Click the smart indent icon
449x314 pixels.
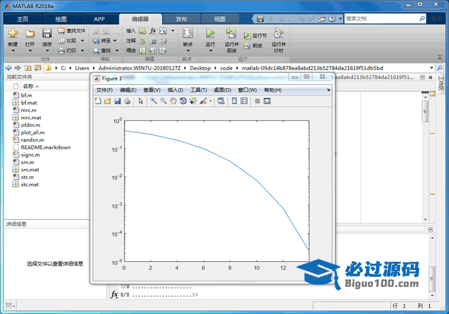point(143,51)
